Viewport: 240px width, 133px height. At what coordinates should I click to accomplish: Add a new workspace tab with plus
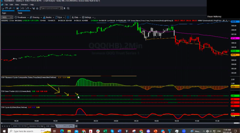77,126
